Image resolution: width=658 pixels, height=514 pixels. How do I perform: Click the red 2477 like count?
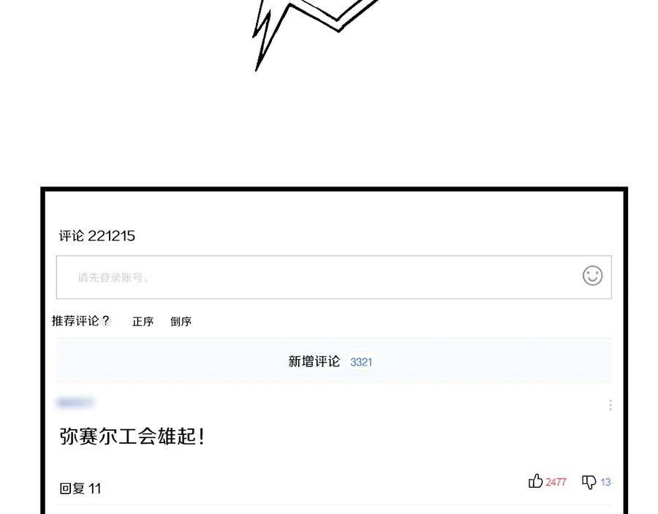tap(556, 482)
